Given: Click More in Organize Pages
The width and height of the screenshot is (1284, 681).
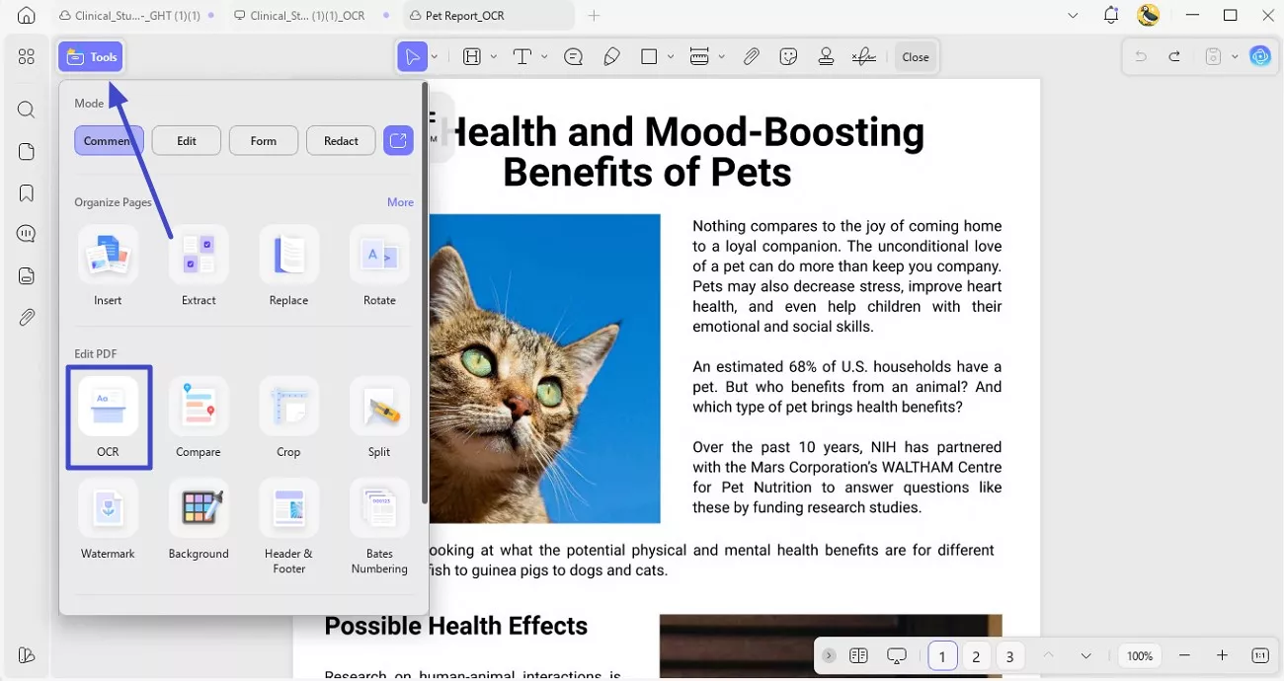Looking at the screenshot, I should point(400,202).
